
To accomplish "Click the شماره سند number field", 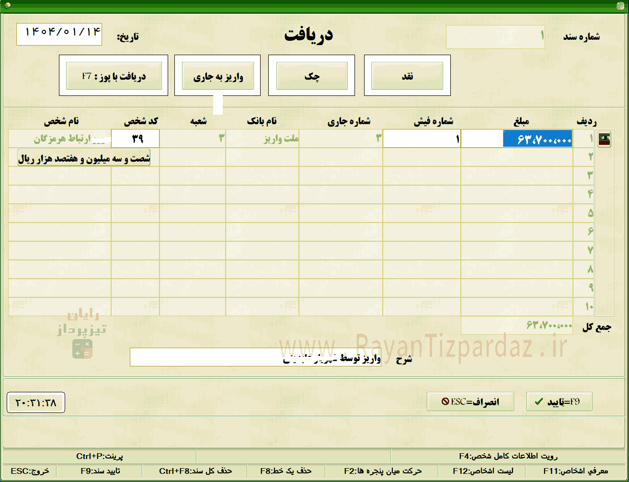I will [495, 37].
